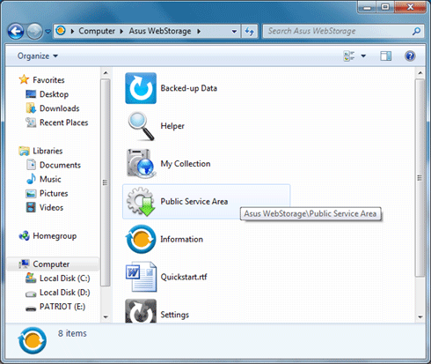The image size is (431, 364).
Task: Open the My Collection drive icon
Action: pos(141,163)
